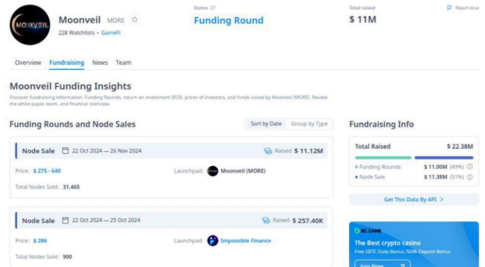
Task: Click calendar icon of first Node Sale
Action: (x=65, y=151)
